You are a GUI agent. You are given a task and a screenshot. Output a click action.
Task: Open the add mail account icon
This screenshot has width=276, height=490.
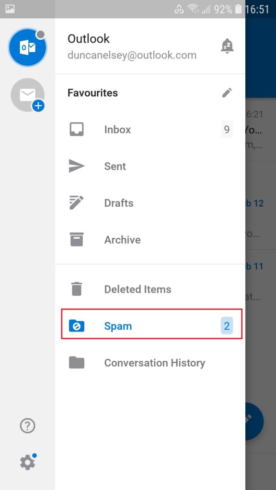pyautogui.click(x=27, y=95)
